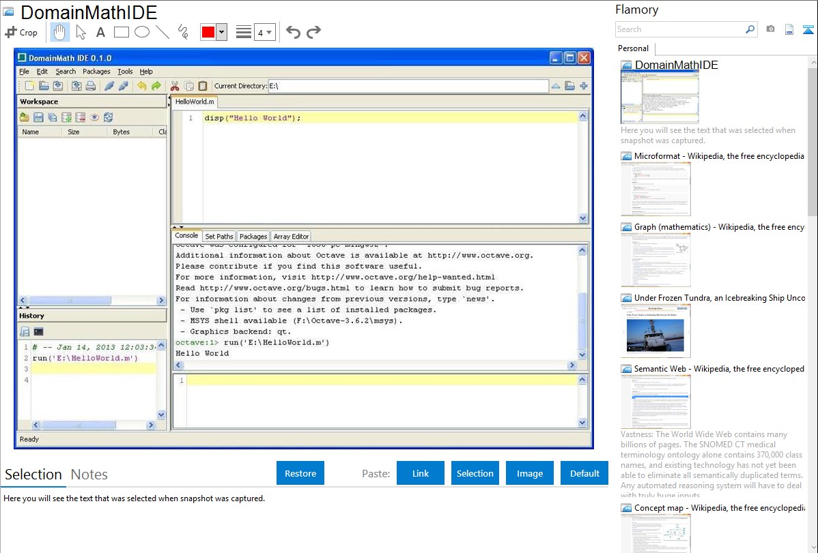Select the HelloWorld.m editor tab
The image size is (818, 553).
[195, 102]
